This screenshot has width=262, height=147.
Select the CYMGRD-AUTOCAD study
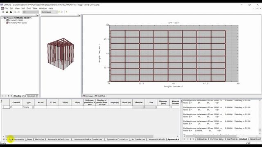pyautogui.click(x=18, y=23)
